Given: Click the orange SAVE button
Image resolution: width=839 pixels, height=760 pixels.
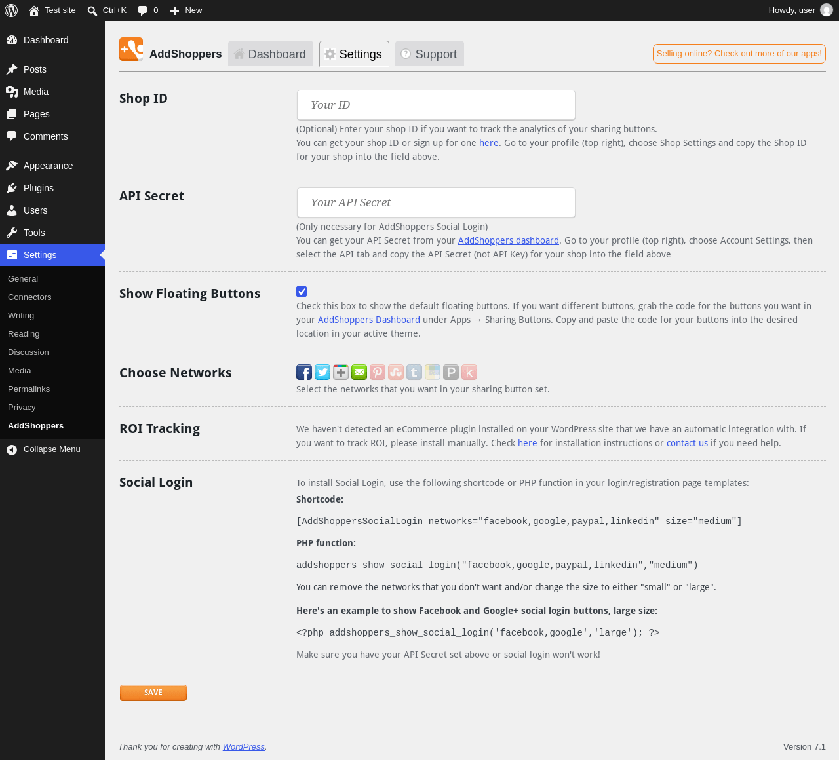Looking at the screenshot, I should point(153,693).
